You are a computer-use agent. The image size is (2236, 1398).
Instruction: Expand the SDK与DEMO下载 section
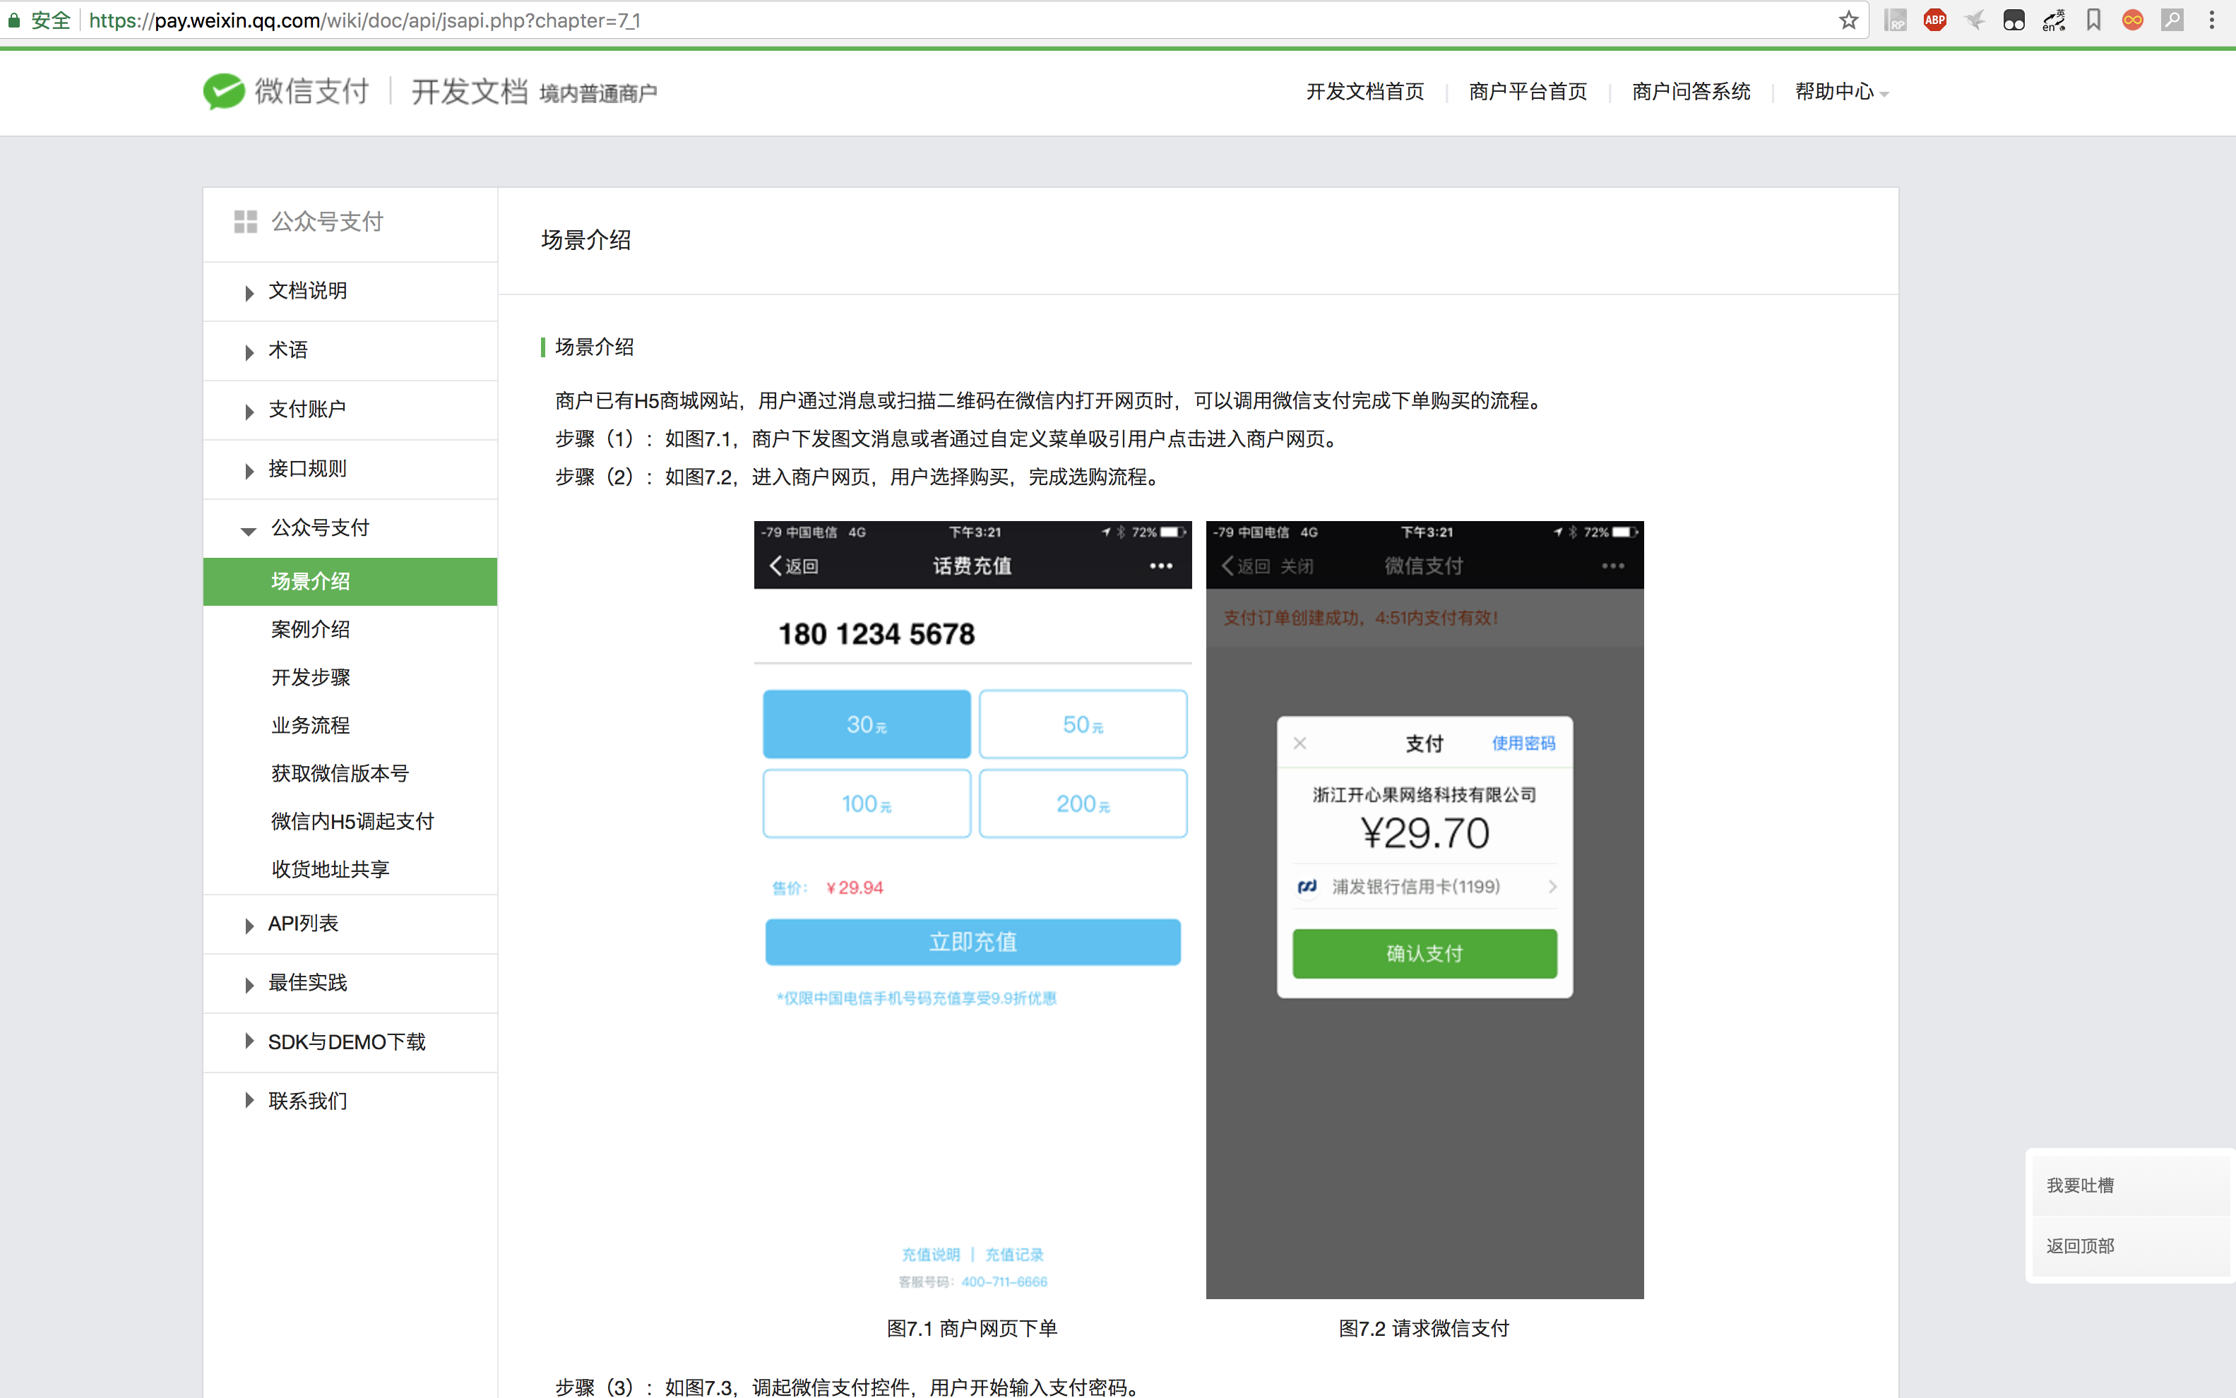(350, 1042)
